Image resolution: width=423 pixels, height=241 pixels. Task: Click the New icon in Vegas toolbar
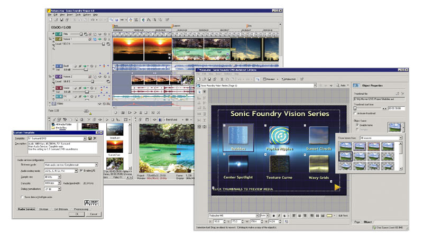(50, 20)
